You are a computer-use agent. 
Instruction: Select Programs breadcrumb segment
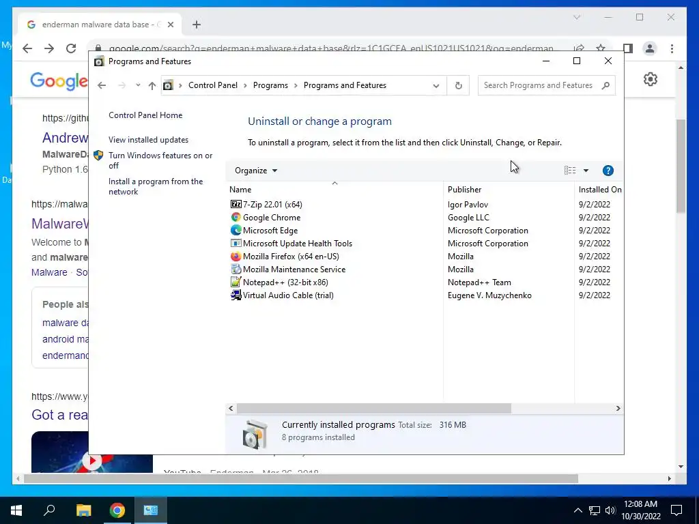coord(270,85)
